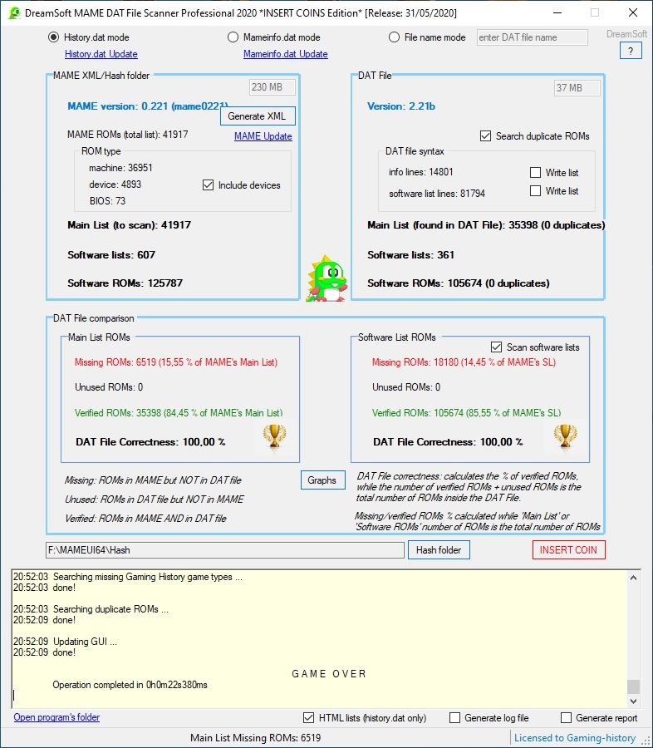Click the log scrollbar thumb
653x748 pixels.
[633, 686]
